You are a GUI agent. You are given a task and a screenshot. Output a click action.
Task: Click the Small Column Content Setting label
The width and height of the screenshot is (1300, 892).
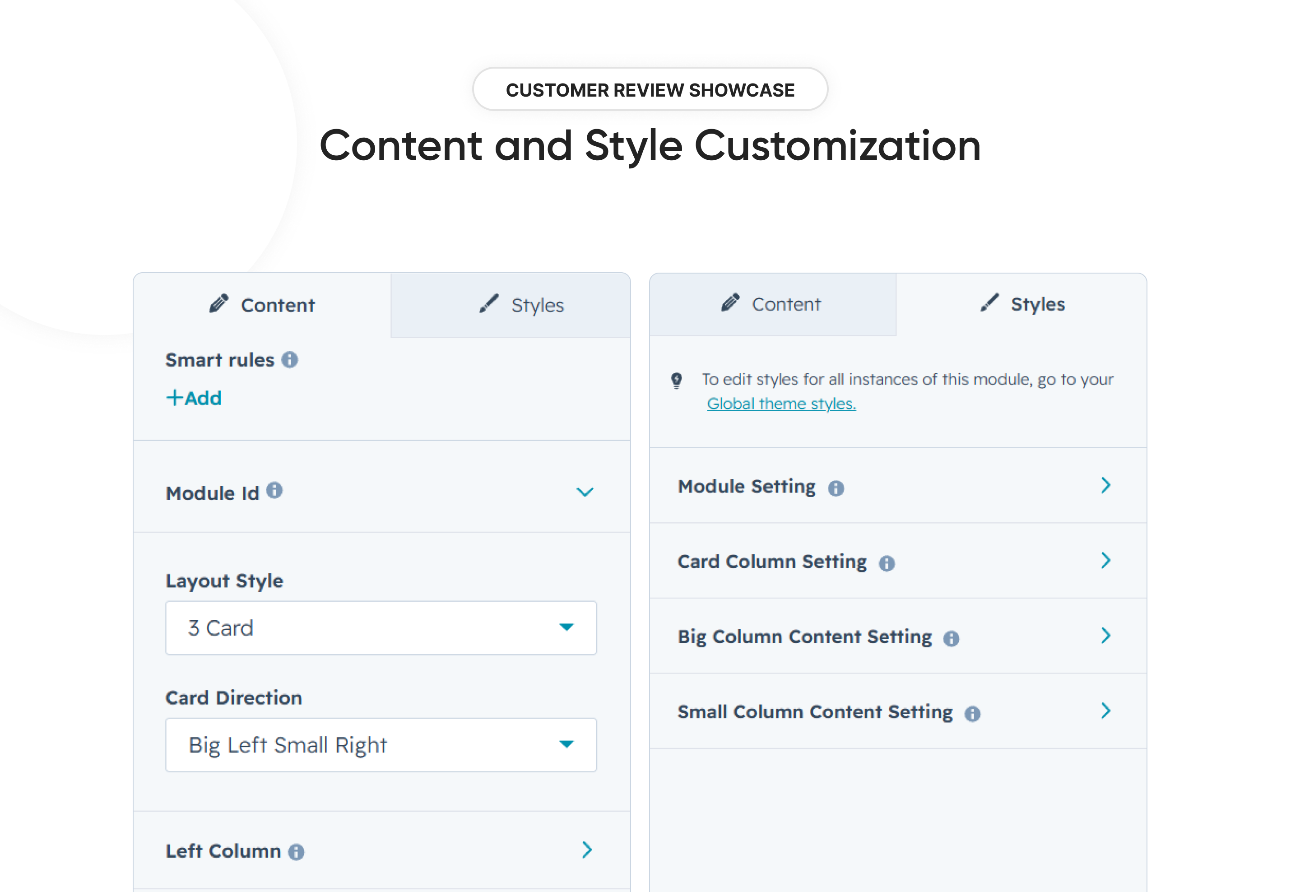(x=815, y=712)
